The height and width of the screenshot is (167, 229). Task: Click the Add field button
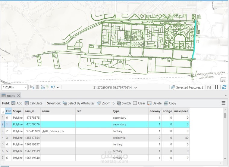(x=17, y=103)
